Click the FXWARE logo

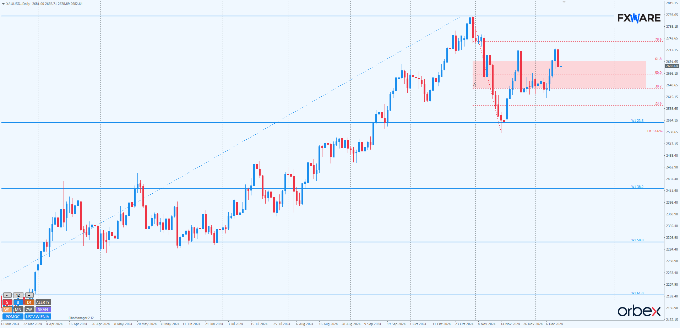coord(639,18)
